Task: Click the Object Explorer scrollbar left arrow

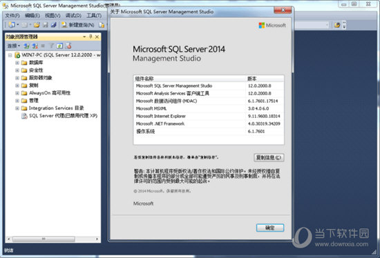Action: (x=9, y=239)
